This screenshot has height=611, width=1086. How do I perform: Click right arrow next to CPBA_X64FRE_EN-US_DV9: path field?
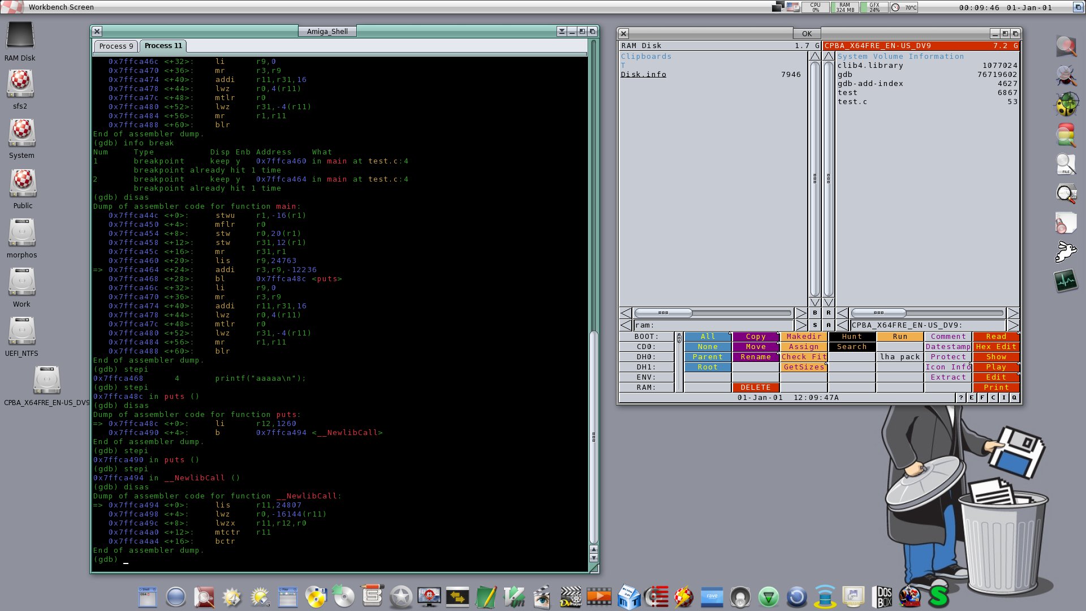coord(1013,325)
